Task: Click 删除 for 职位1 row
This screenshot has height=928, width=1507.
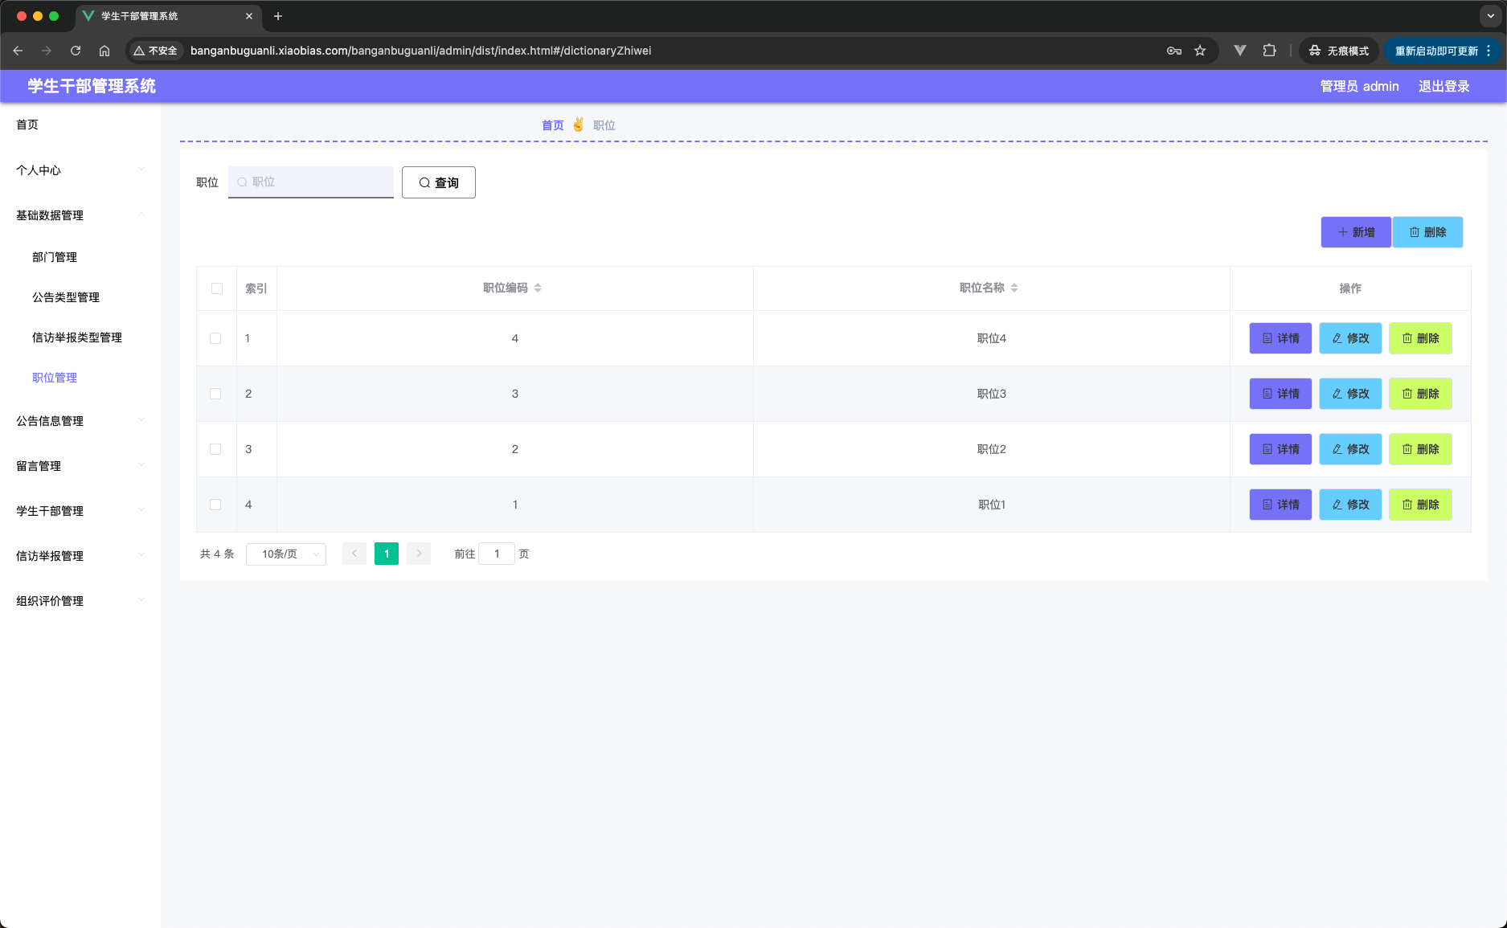Action: click(x=1420, y=505)
